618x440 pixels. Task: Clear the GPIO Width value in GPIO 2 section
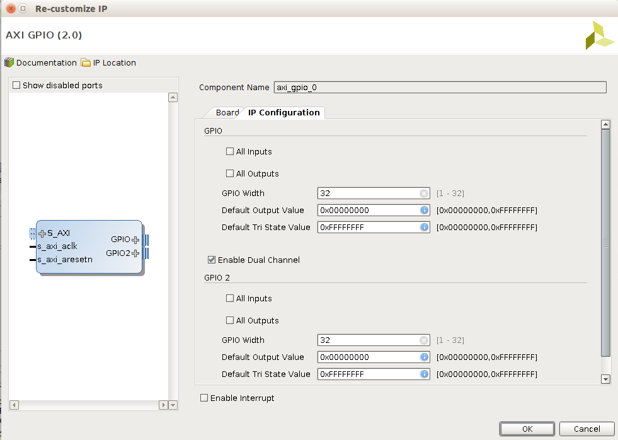click(424, 340)
